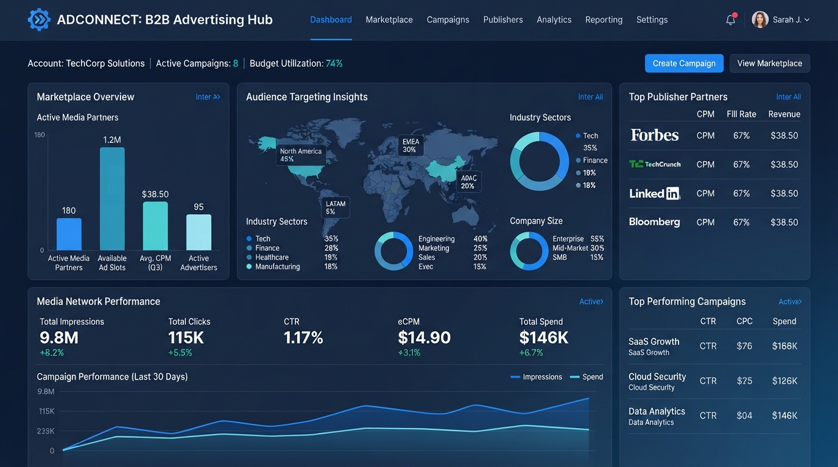Click the eCPM $14.90 value
The height and width of the screenshot is (467, 838).
pyautogui.click(x=424, y=337)
